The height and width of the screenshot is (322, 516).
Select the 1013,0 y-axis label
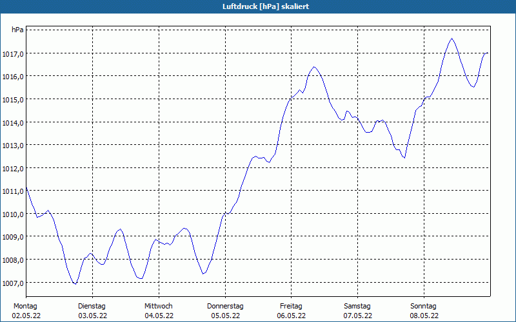[13, 146]
